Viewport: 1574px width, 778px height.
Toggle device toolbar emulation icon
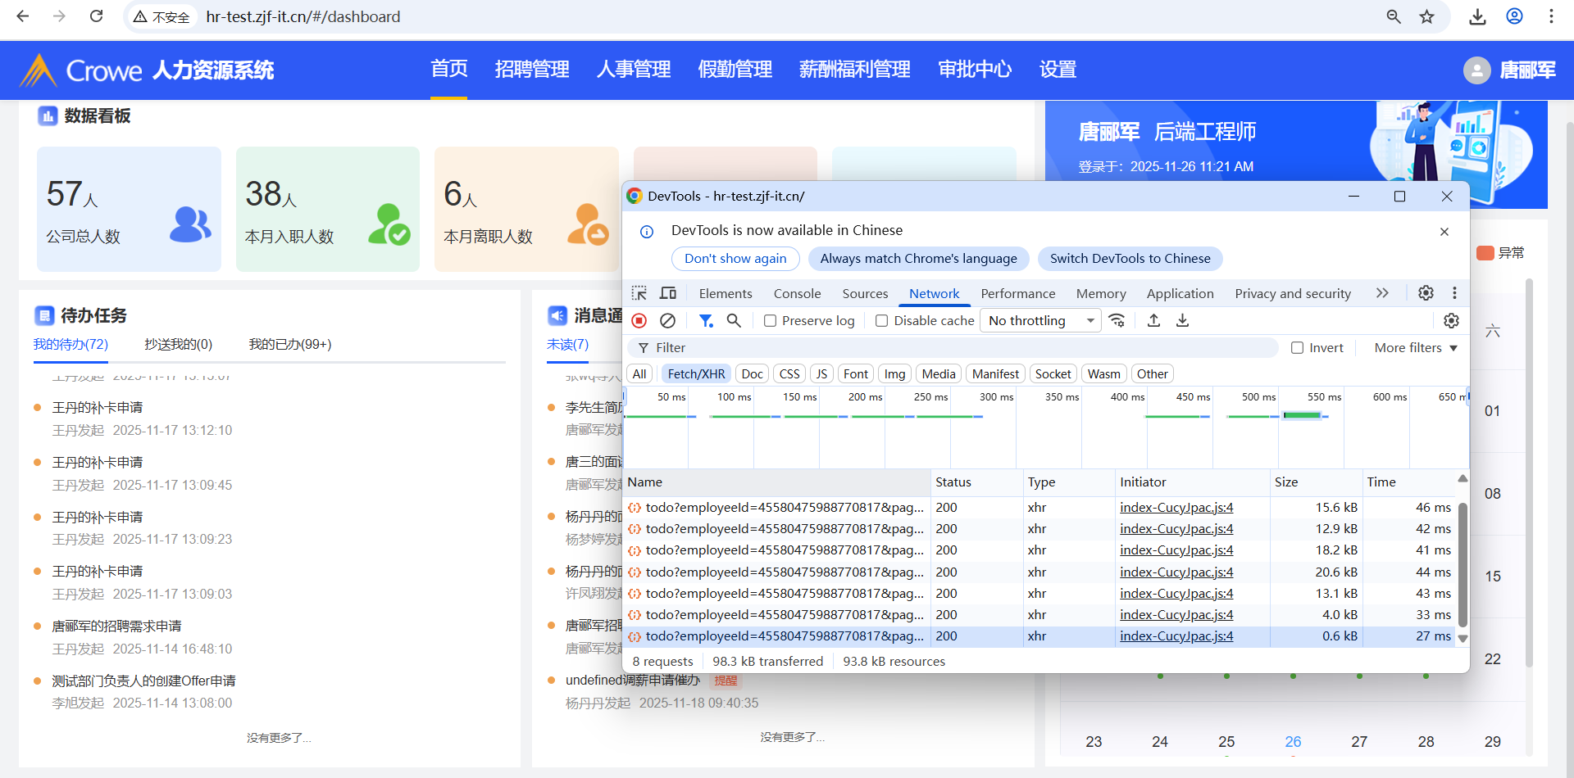[x=668, y=293]
